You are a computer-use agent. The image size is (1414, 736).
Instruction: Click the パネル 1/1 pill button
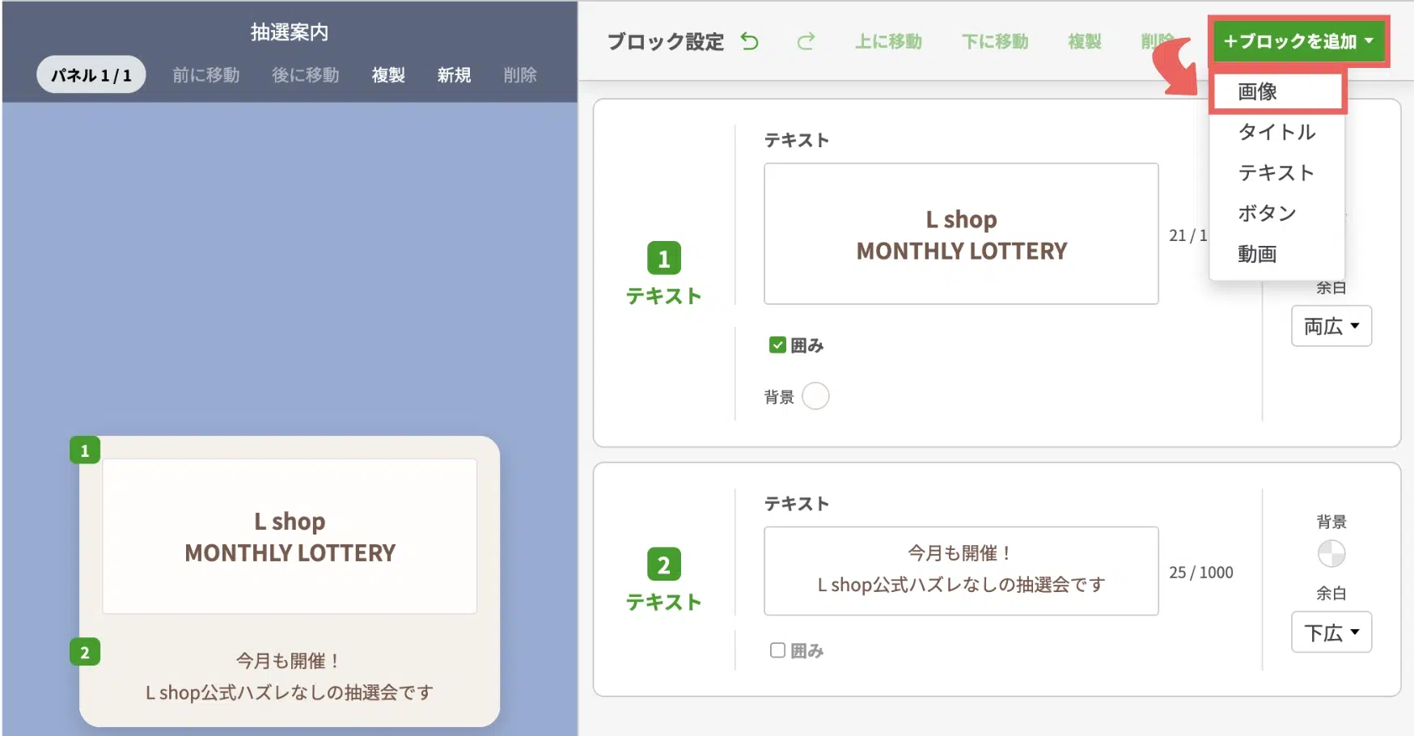91,74
